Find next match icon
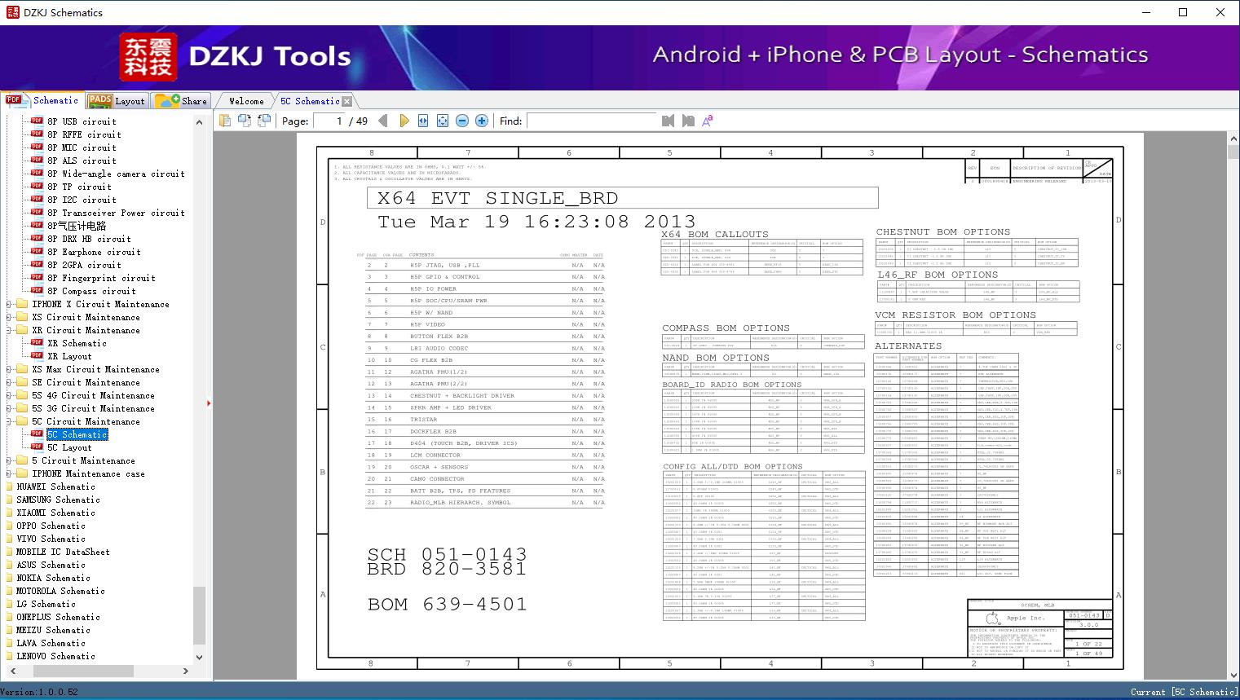This screenshot has height=700, width=1240. point(688,121)
